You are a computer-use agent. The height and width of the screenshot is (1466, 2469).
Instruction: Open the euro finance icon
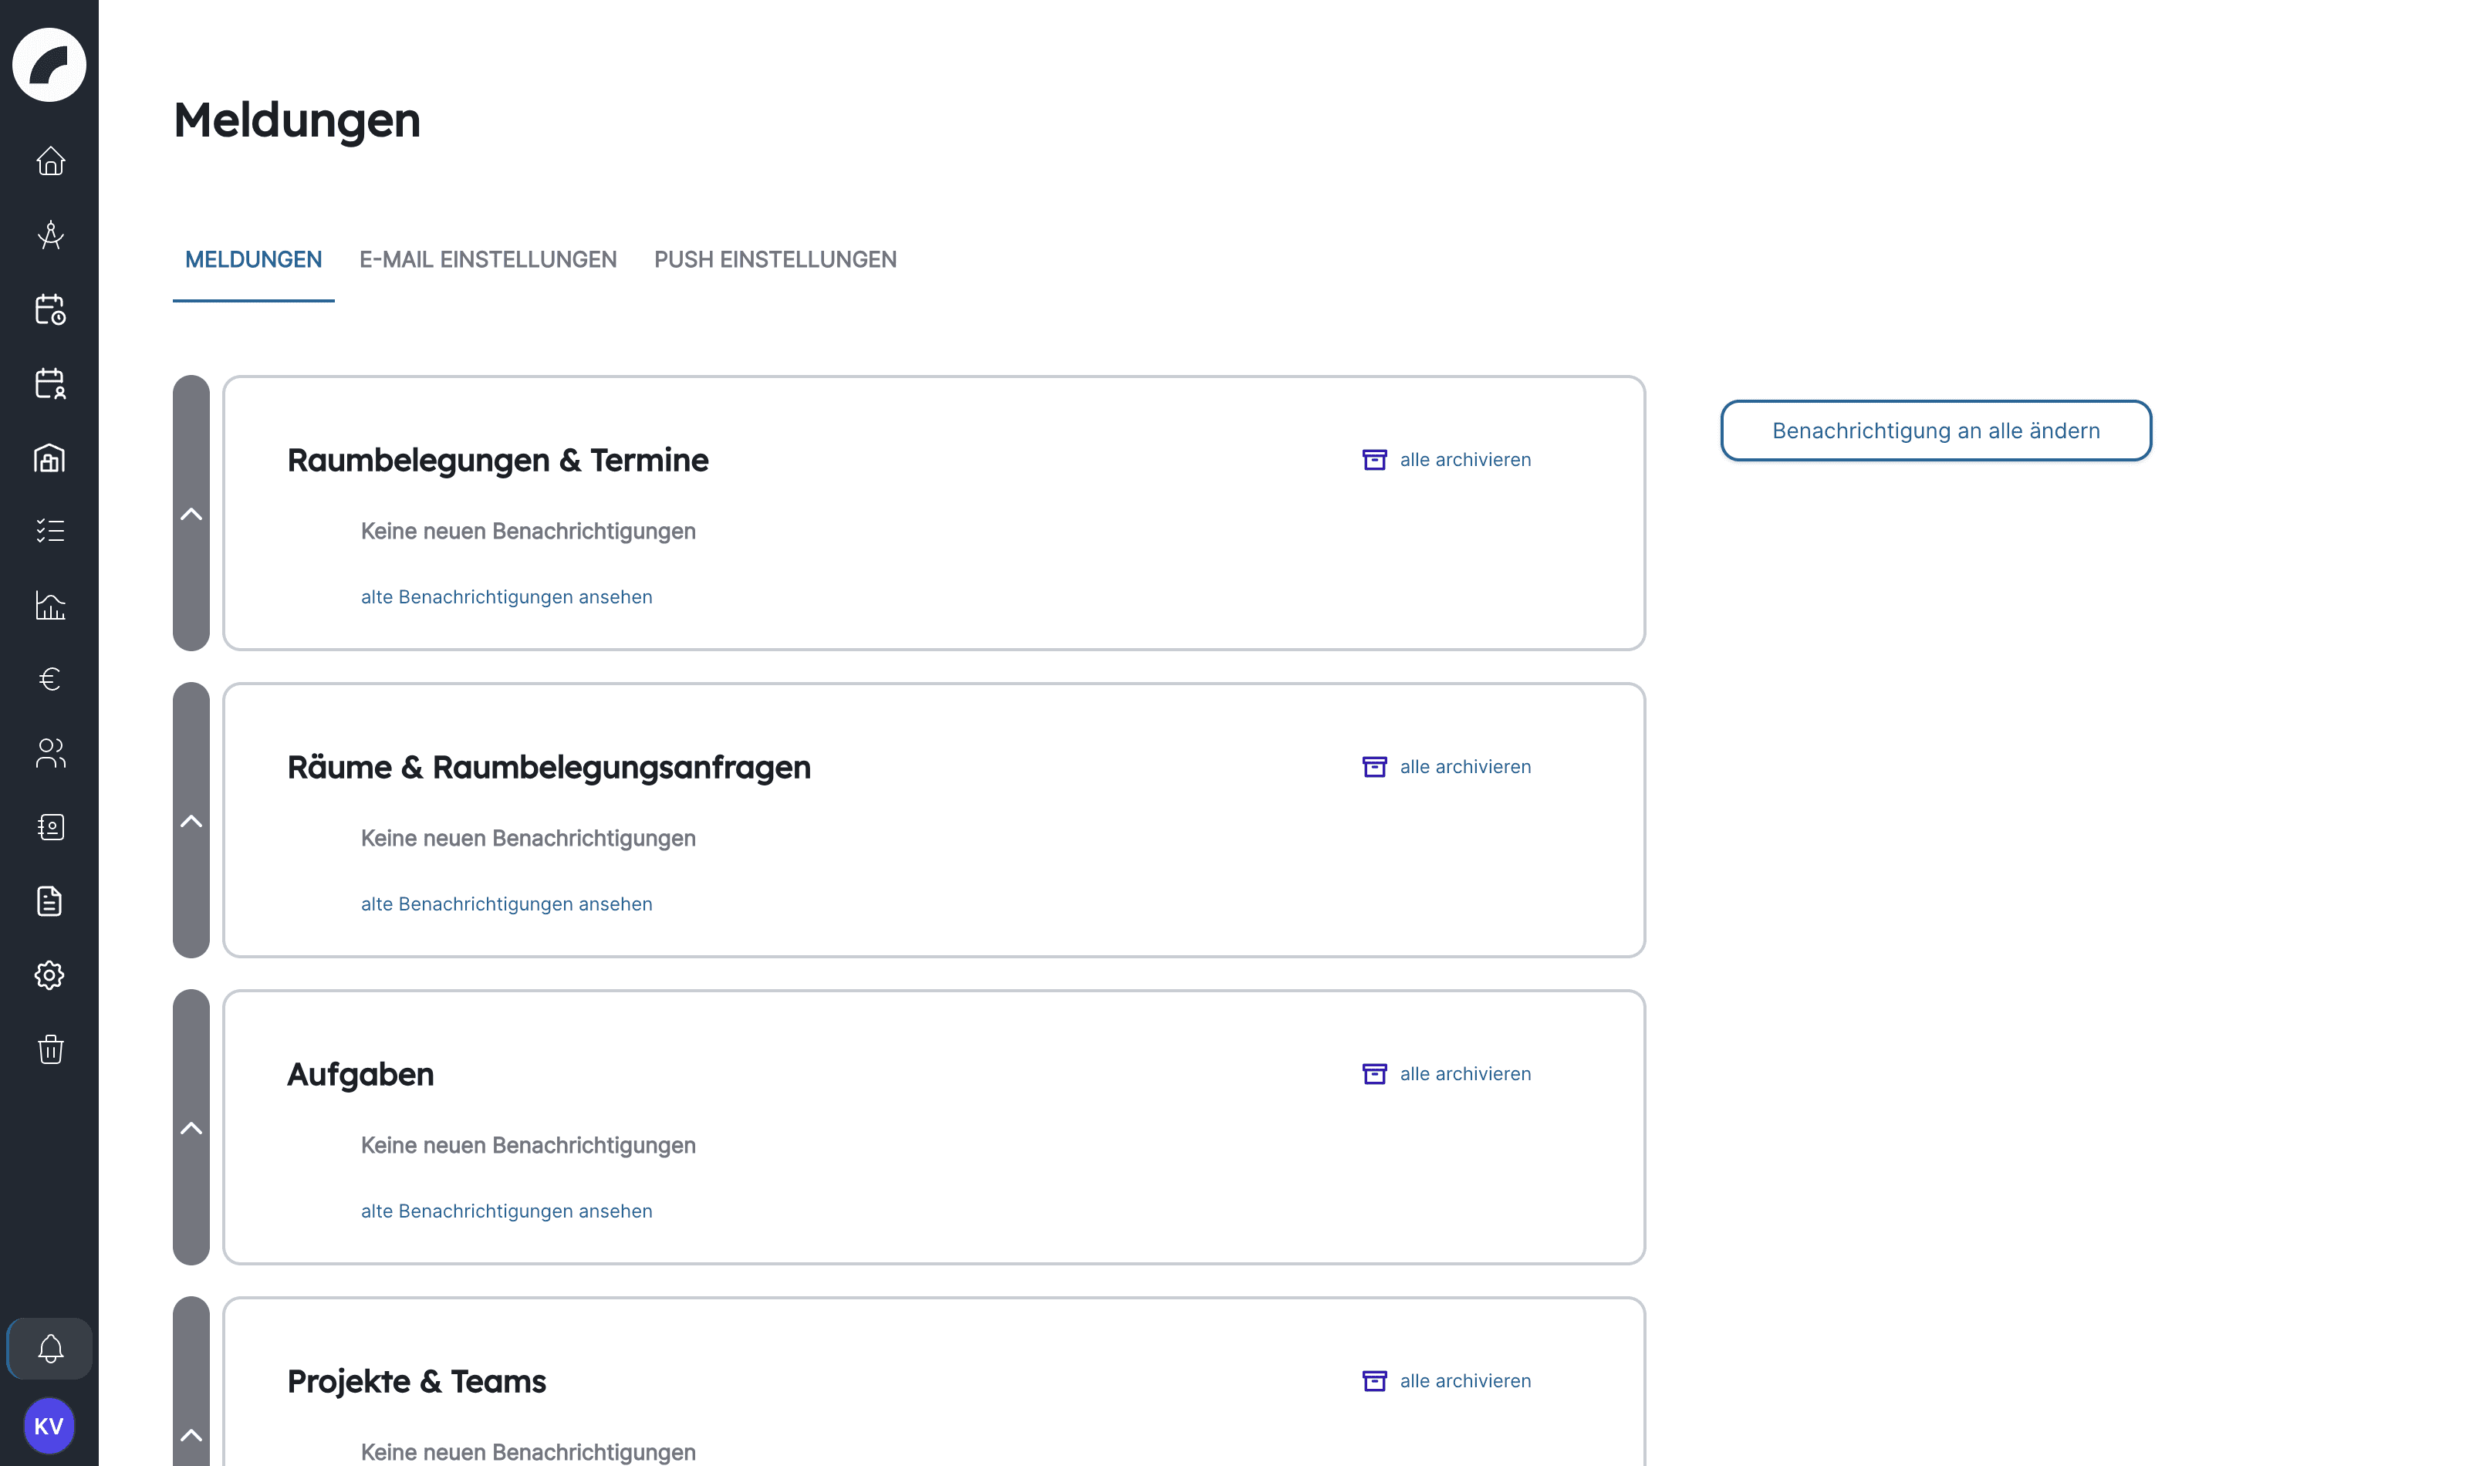pyautogui.click(x=50, y=679)
